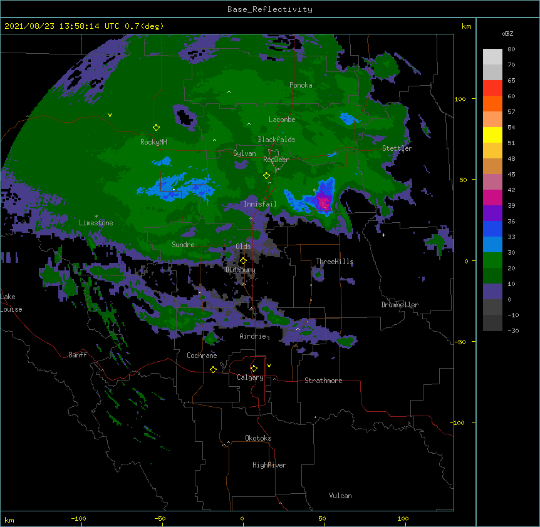This screenshot has width=540, height=527.
Task: Select the yellow diamond marker below RedDeer
Action: (x=267, y=176)
